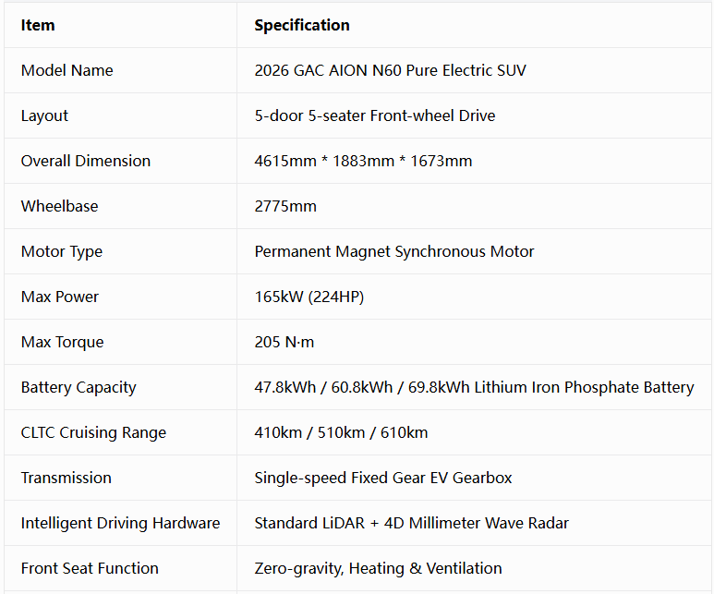Click the Max Torque label
The width and height of the screenshot is (714, 594).
point(63,342)
